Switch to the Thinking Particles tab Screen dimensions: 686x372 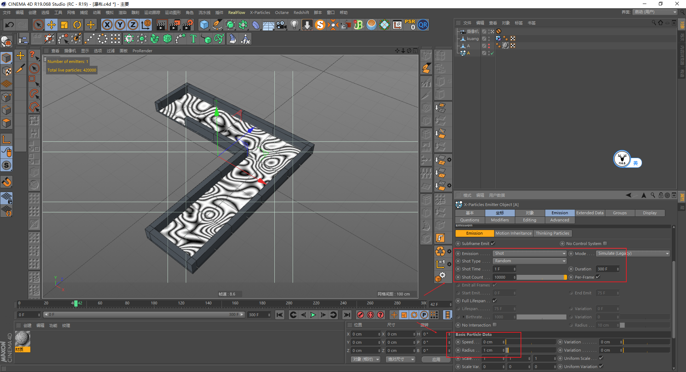point(552,233)
